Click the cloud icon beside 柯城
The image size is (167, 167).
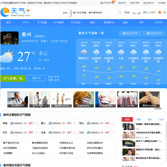click(12, 123)
